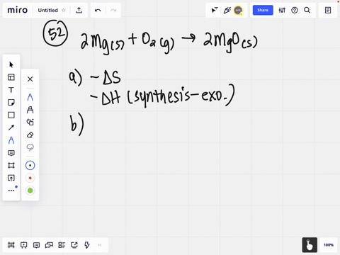Image resolution: width=340 pixels, height=255 pixels.
Task: Choose the smart drawing tool
Action: click(30, 122)
